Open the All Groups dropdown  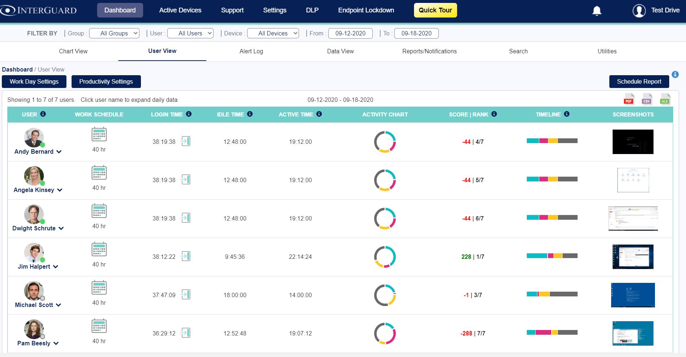(114, 33)
